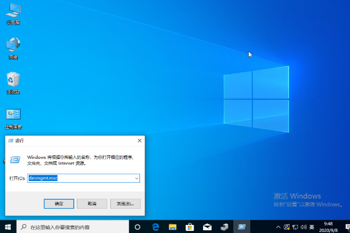Open the clock showing 9:48
This screenshot has height=233, width=350.
pyautogui.click(x=328, y=227)
